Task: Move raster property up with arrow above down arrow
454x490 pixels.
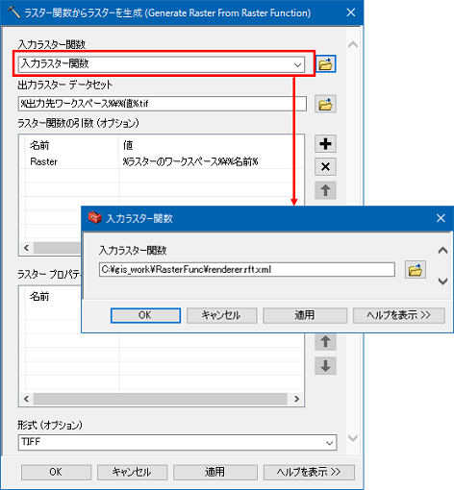Action: pyautogui.click(x=325, y=341)
